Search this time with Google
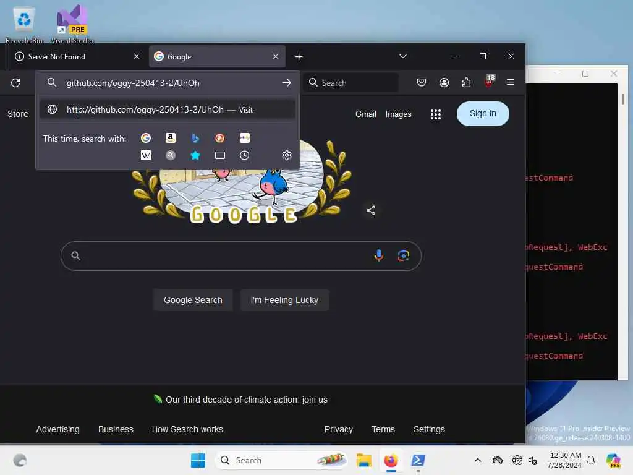633x475 pixels. click(146, 138)
